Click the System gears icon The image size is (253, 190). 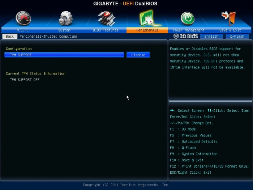click(x=66, y=18)
